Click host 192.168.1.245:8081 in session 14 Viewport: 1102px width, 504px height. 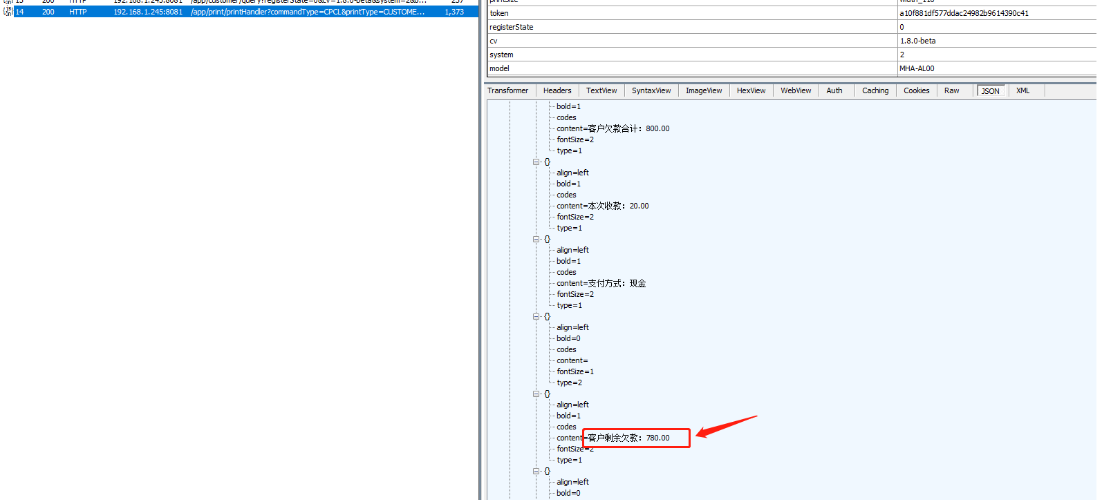[148, 12]
